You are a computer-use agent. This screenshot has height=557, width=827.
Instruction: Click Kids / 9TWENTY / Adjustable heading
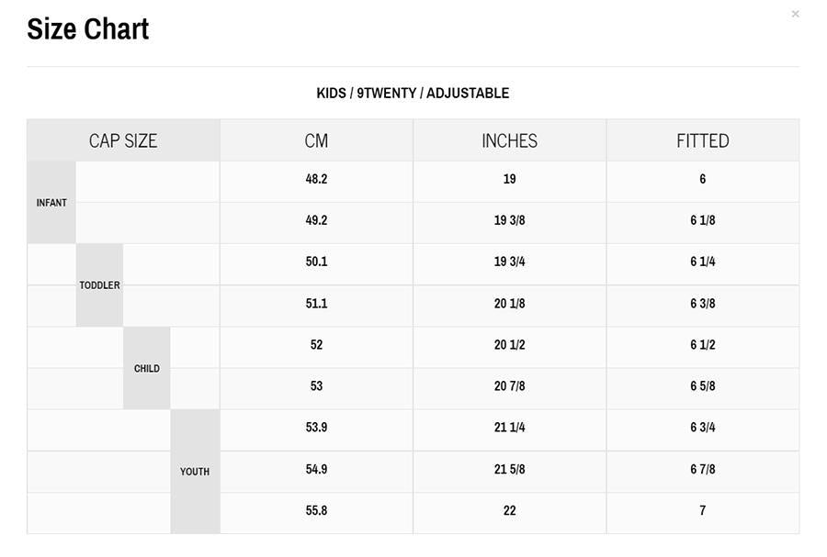pyautogui.click(x=413, y=94)
